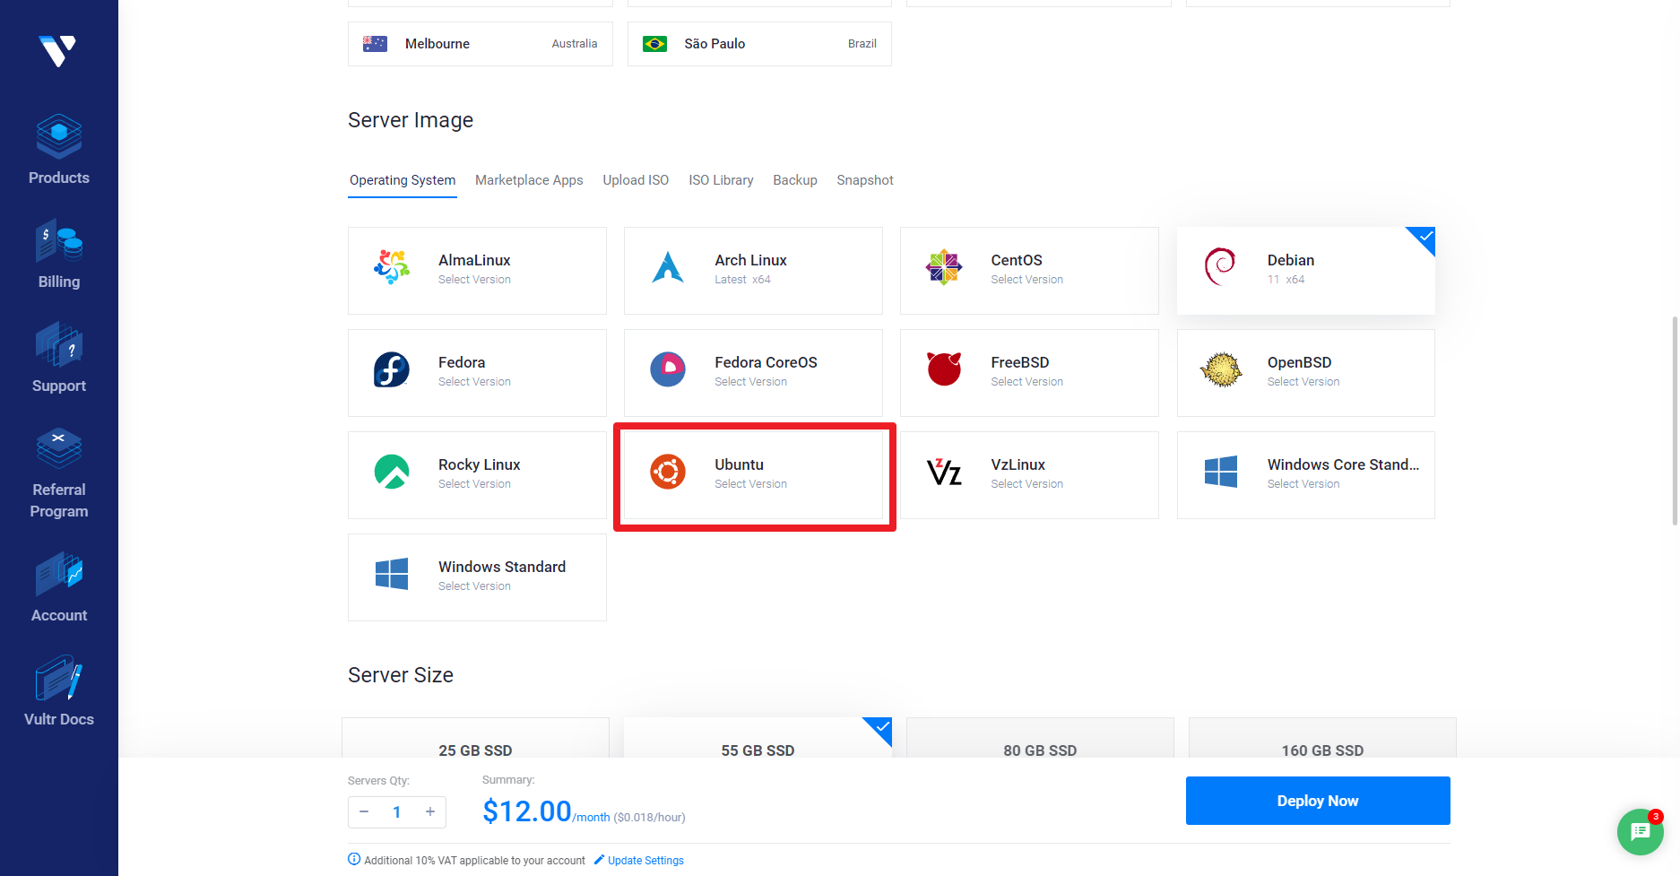Switch to the ISO Library tab
The height and width of the screenshot is (876, 1680).
(721, 180)
